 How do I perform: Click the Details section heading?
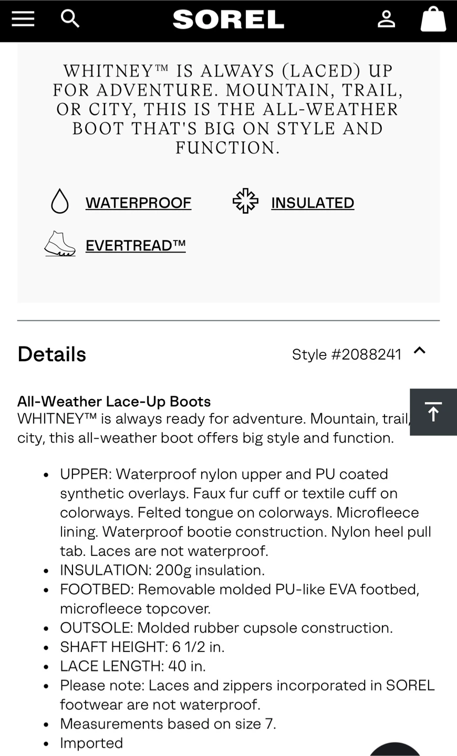tap(51, 354)
